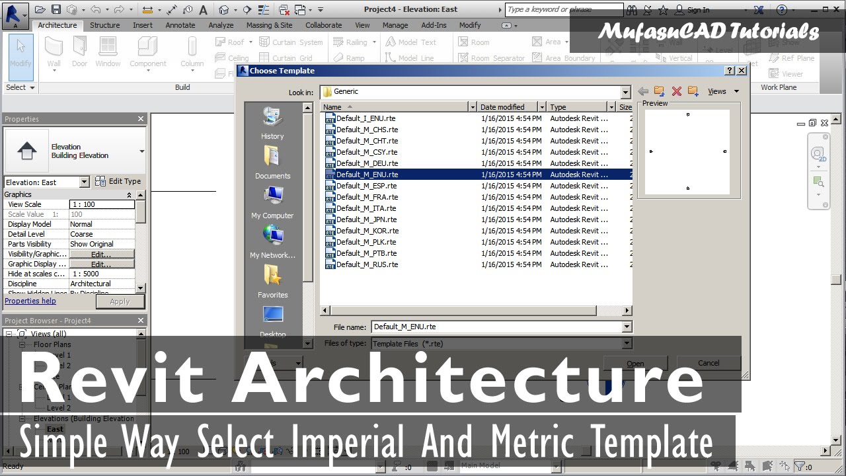Click the Text tool letter A icon
Image resolution: width=846 pixels, height=476 pixels.
tap(203, 10)
